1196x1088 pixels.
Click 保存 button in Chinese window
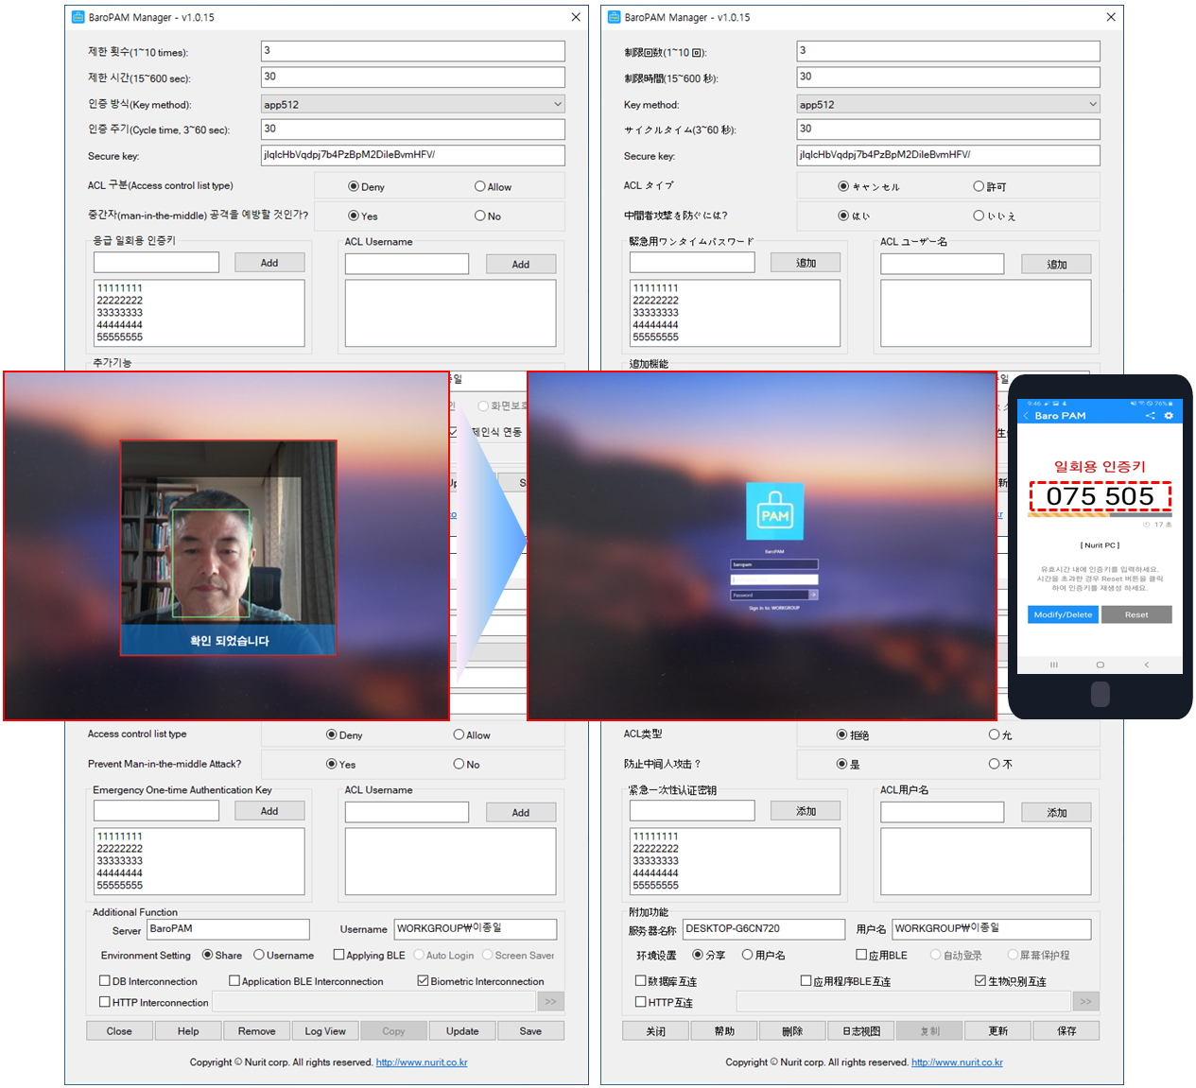(x=1066, y=1031)
